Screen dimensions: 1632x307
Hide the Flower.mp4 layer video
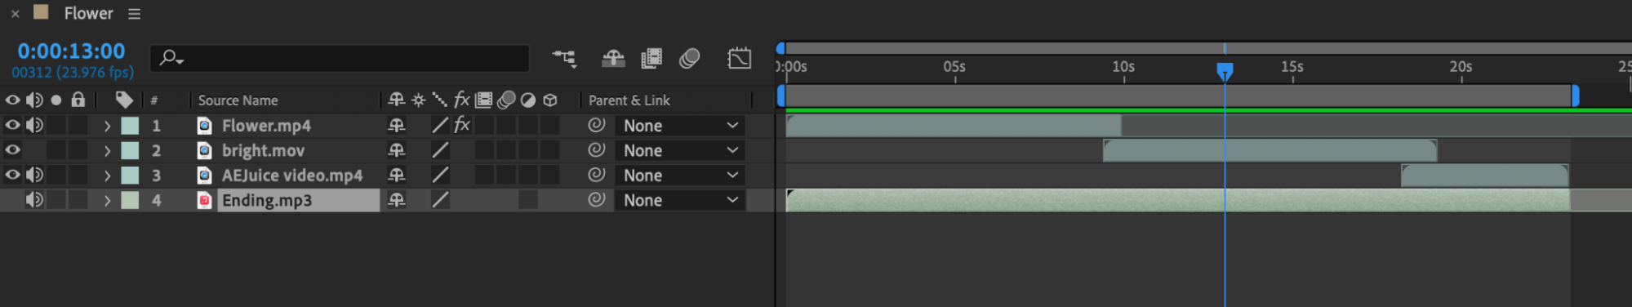point(12,125)
